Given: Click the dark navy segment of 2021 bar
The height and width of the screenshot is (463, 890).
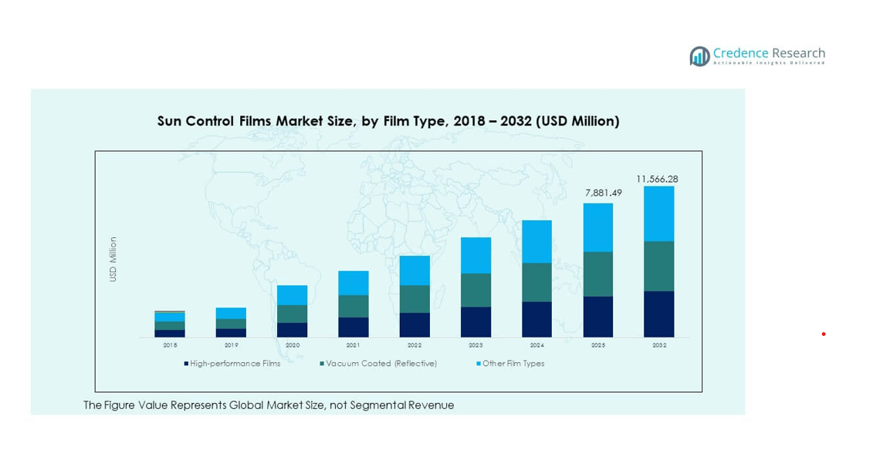Looking at the screenshot, I should [x=353, y=327].
